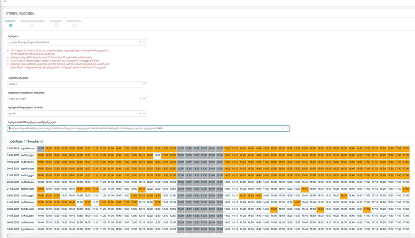Select the active blue first wizard step
This screenshot has width=415, height=238.
(10, 25)
